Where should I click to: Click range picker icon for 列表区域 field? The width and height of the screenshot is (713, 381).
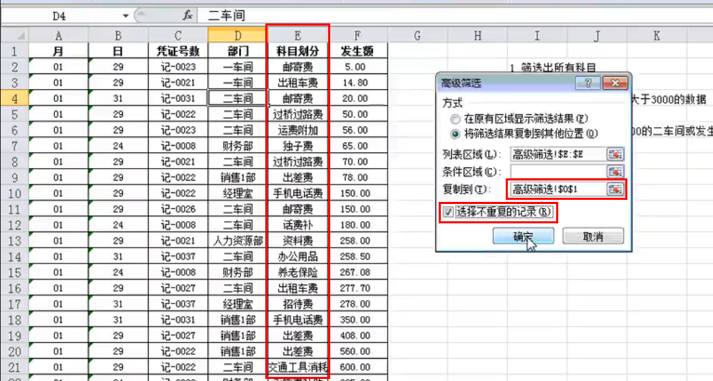[614, 154]
